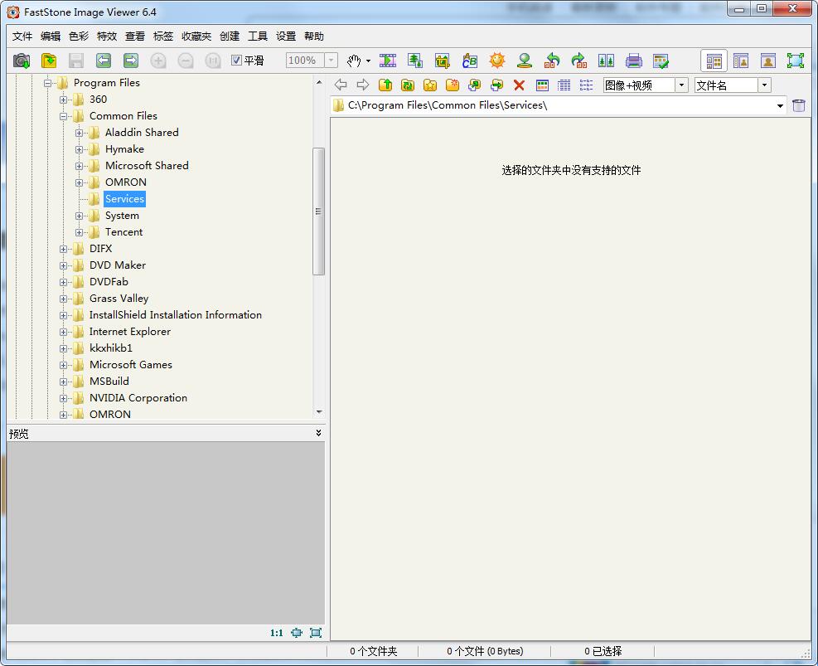Open the 文件名 sort order dropdown
Viewport: 818px width, 666px height.
coord(764,85)
